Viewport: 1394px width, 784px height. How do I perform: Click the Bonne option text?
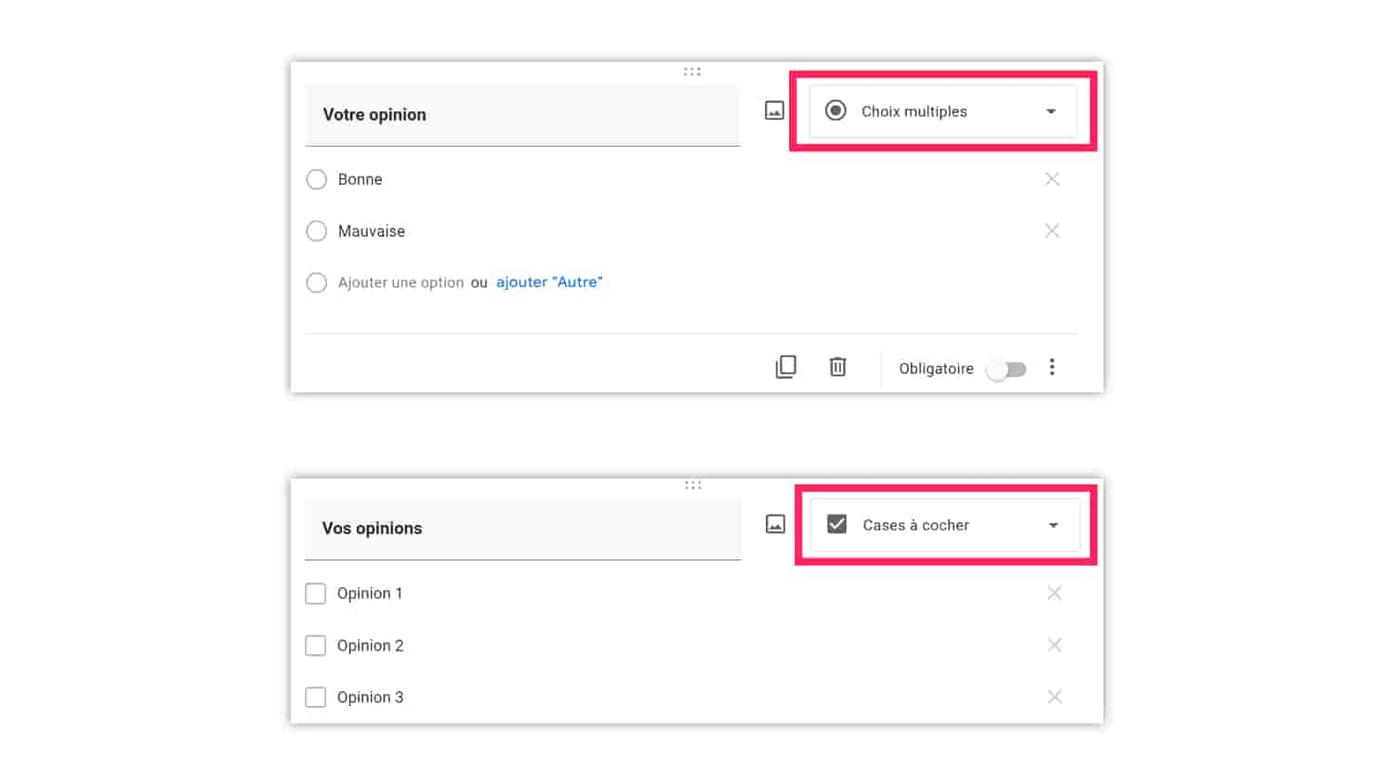360,179
